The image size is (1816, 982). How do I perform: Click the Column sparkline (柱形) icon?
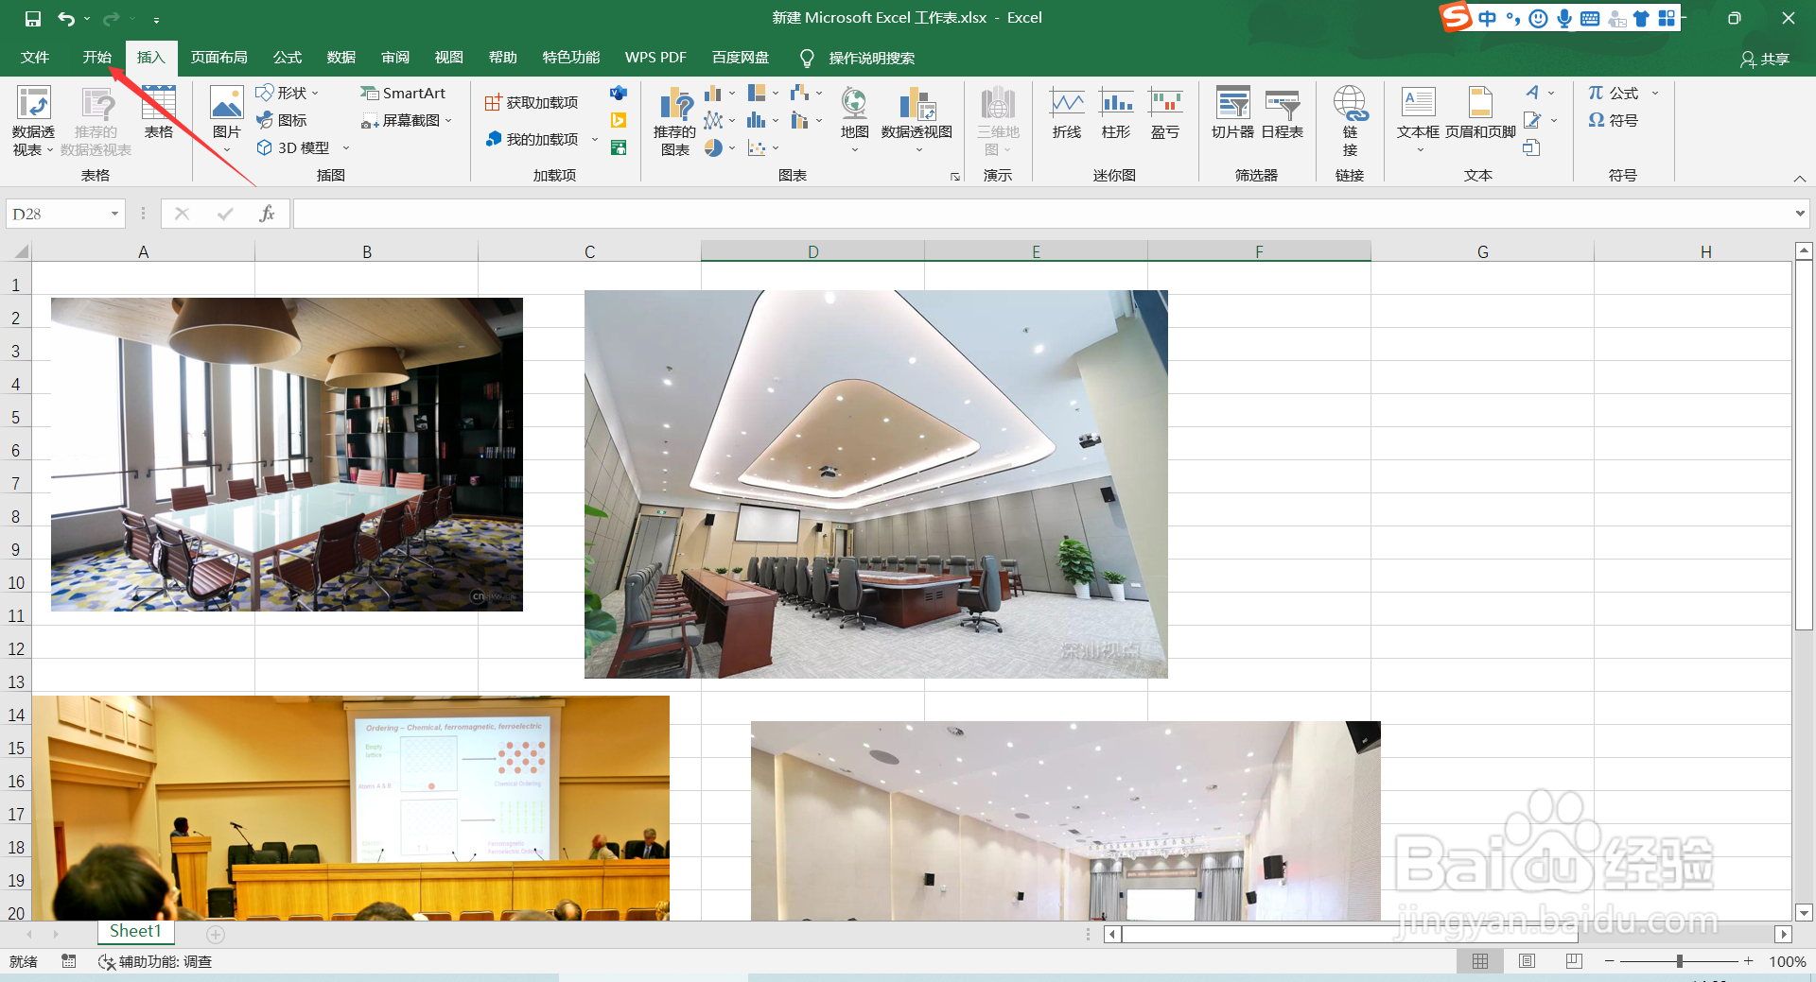coord(1116,113)
